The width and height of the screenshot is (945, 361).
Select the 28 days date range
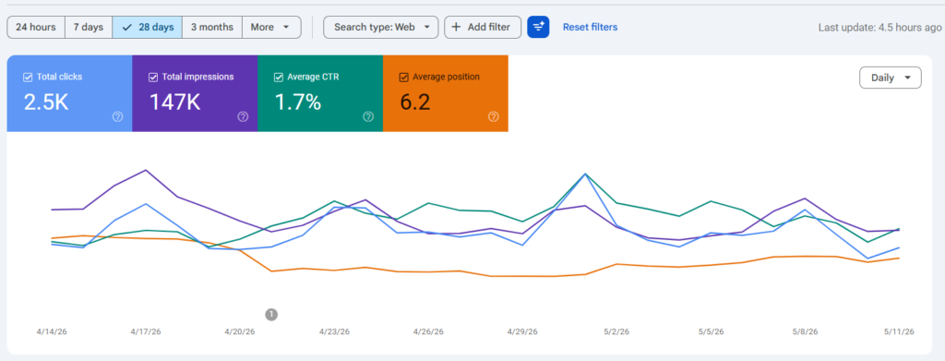tap(147, 27)
